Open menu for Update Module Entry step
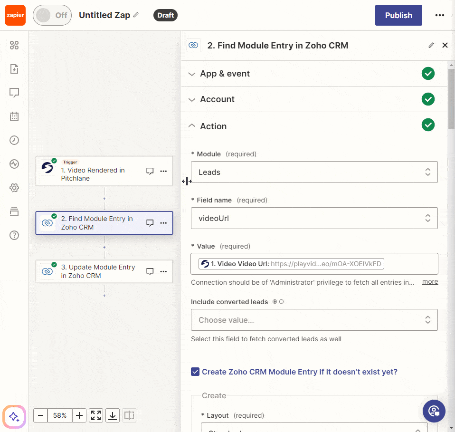The height and width of the screenshot is (432, 455). (163, 271)
